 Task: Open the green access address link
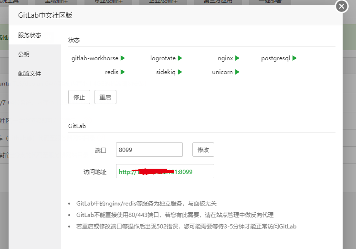(156, 172)
